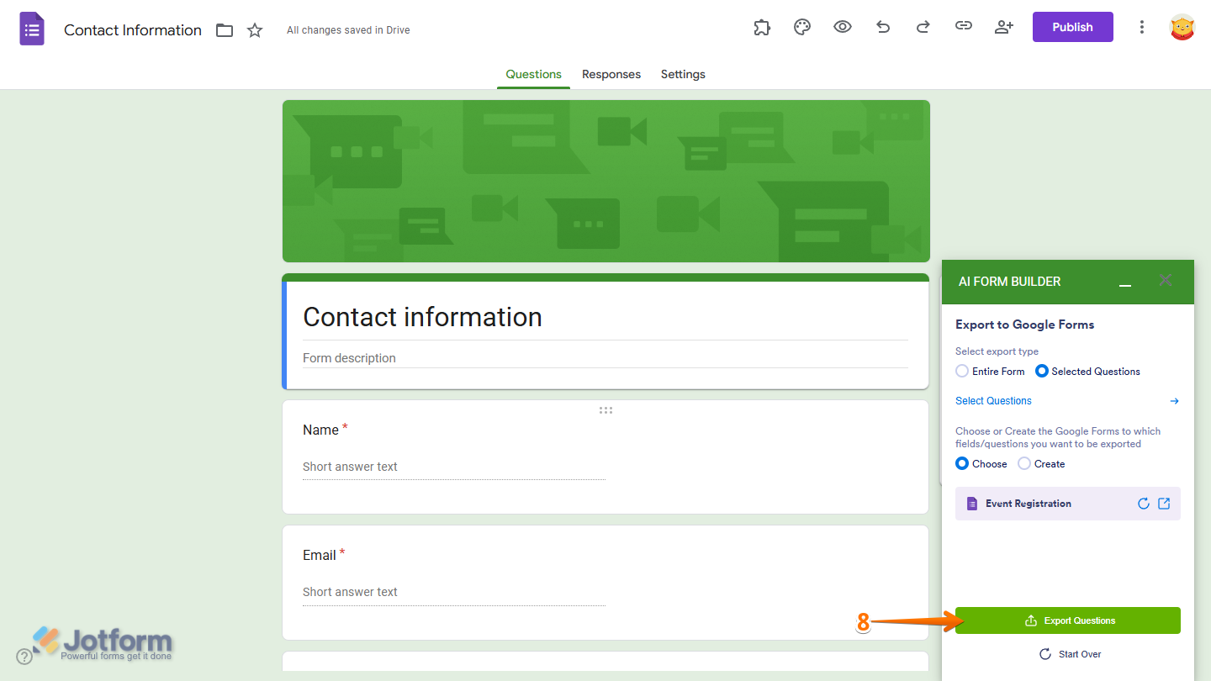Choose the Create option for Google Forms

point(1023,463)
